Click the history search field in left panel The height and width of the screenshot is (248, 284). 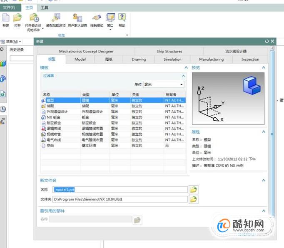tap(22, 58)
